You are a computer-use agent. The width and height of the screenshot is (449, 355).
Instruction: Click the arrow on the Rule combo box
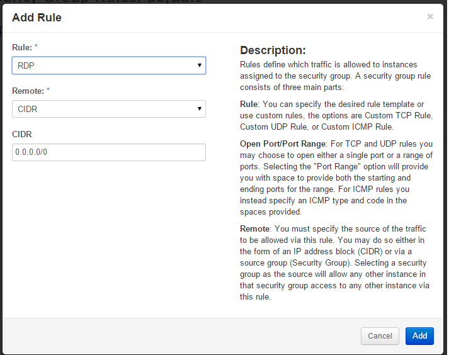[199, 65]
